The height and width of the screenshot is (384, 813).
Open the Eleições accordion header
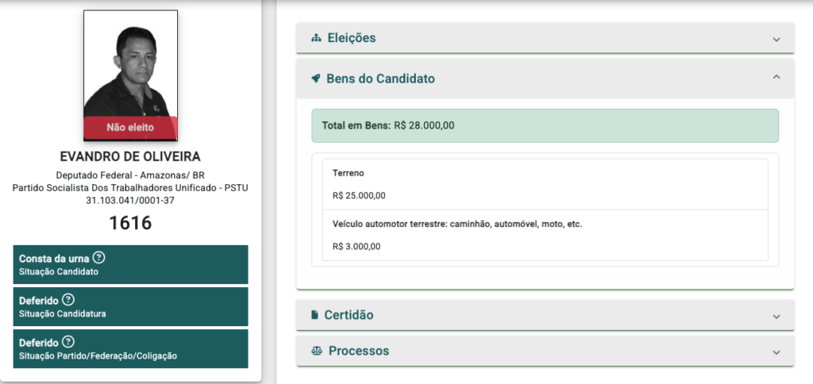(x=545, y=38)
